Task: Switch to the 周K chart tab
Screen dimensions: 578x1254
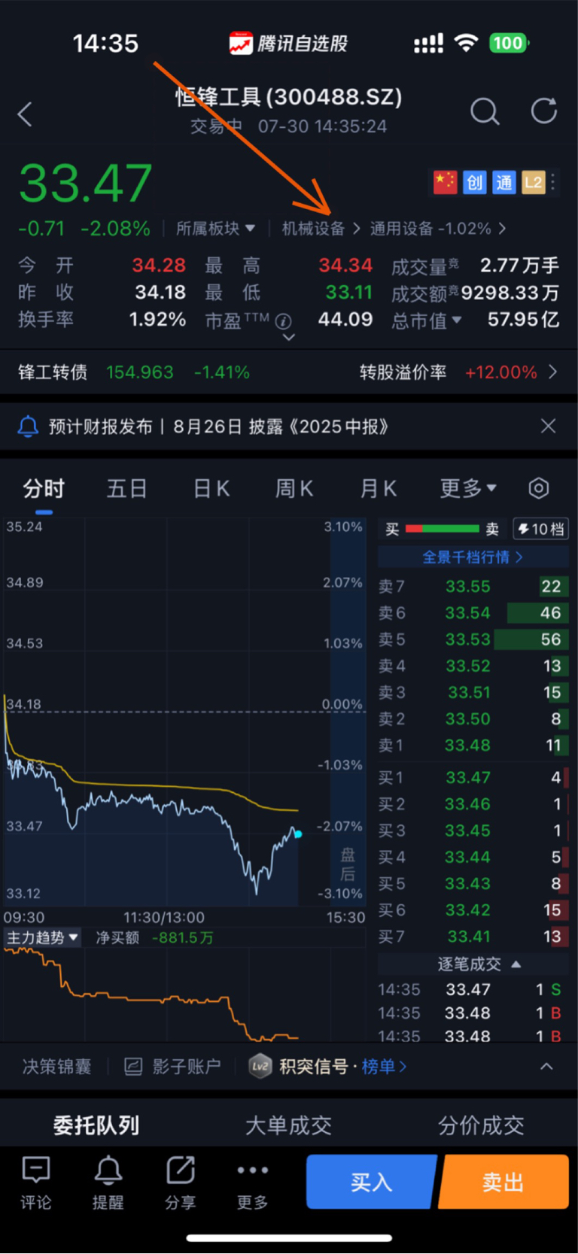Action: point(294,488)
